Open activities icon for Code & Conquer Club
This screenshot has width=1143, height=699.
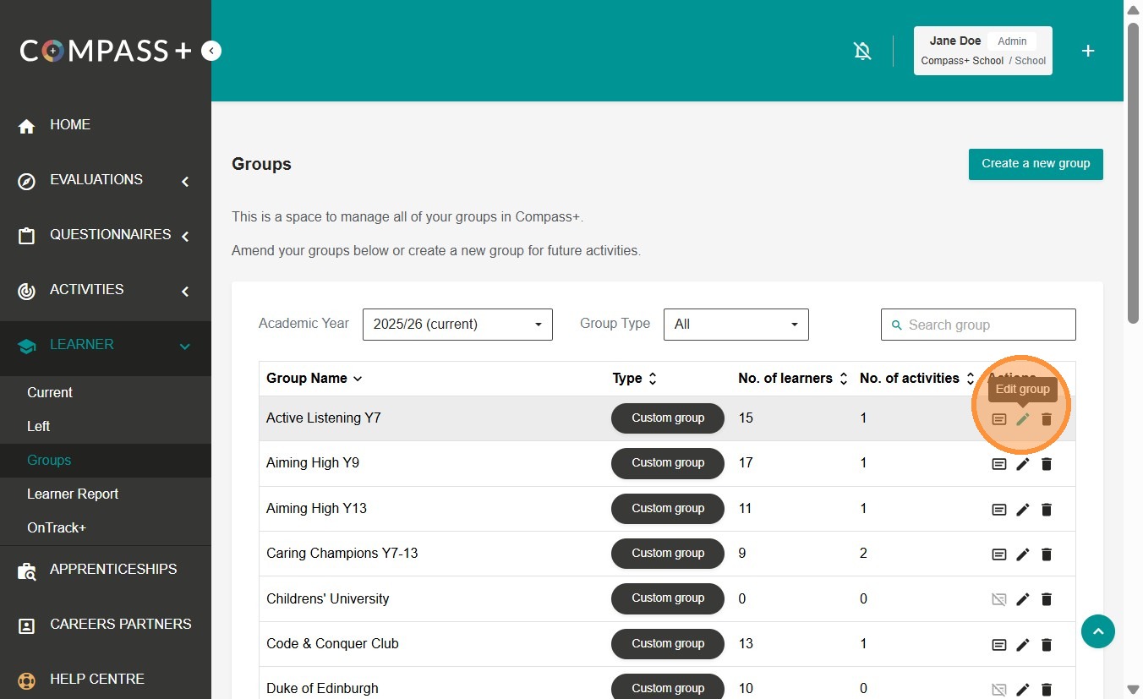999,645
